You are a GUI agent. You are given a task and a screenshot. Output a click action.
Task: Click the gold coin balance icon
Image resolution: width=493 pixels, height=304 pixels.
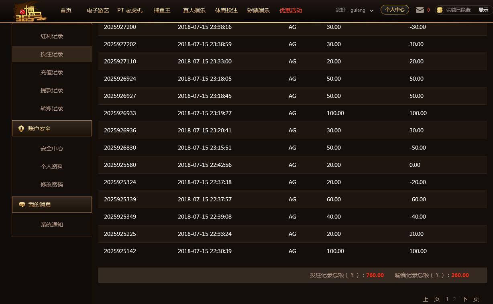[440, 10]
